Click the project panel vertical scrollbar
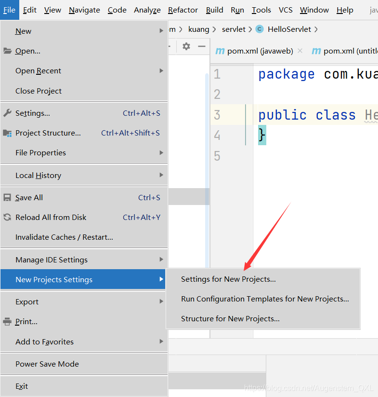This screenshot has height=397, width=378. click(207, 170)
